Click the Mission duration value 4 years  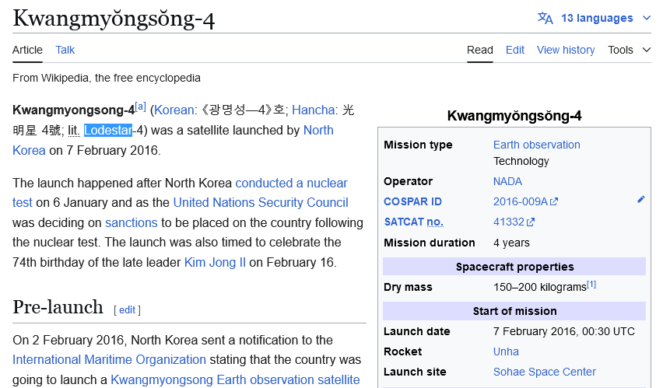[x=511, y=243]
